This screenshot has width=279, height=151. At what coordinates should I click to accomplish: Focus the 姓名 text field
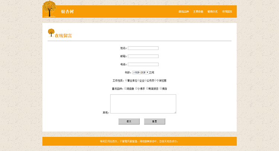tap(143, 48)
